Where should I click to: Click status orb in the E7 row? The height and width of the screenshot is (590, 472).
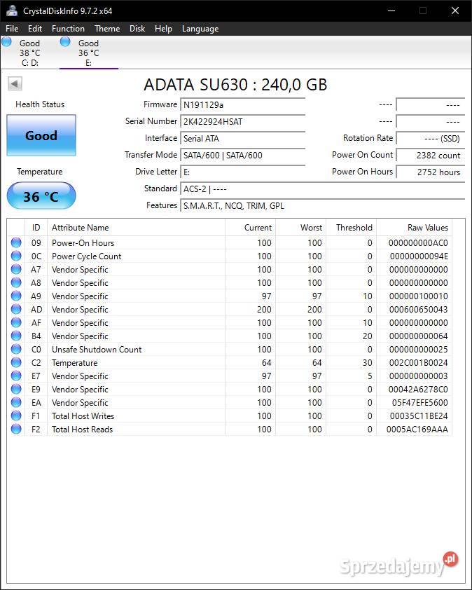[16, 376]
